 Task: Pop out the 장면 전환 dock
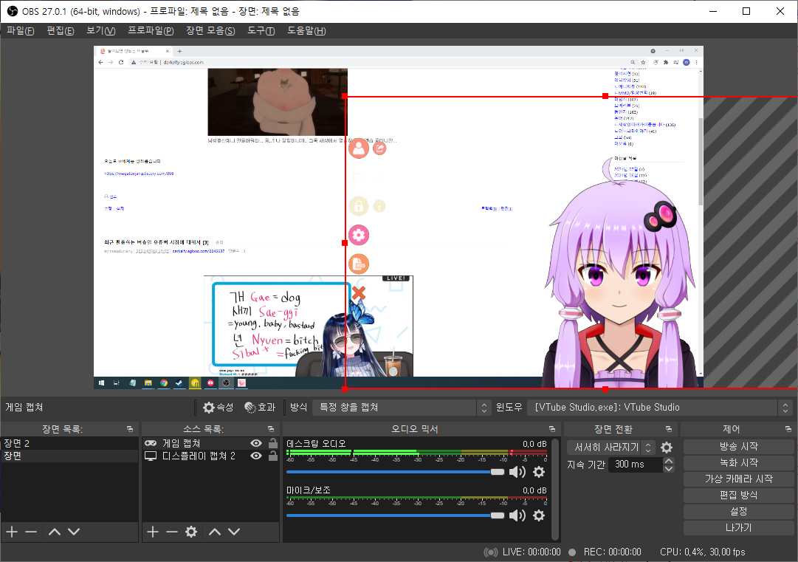669,429
